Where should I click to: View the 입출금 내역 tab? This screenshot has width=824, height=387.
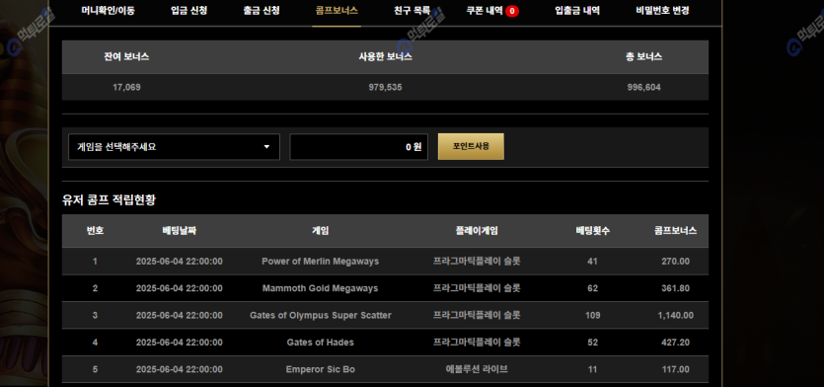coord(577,11)
